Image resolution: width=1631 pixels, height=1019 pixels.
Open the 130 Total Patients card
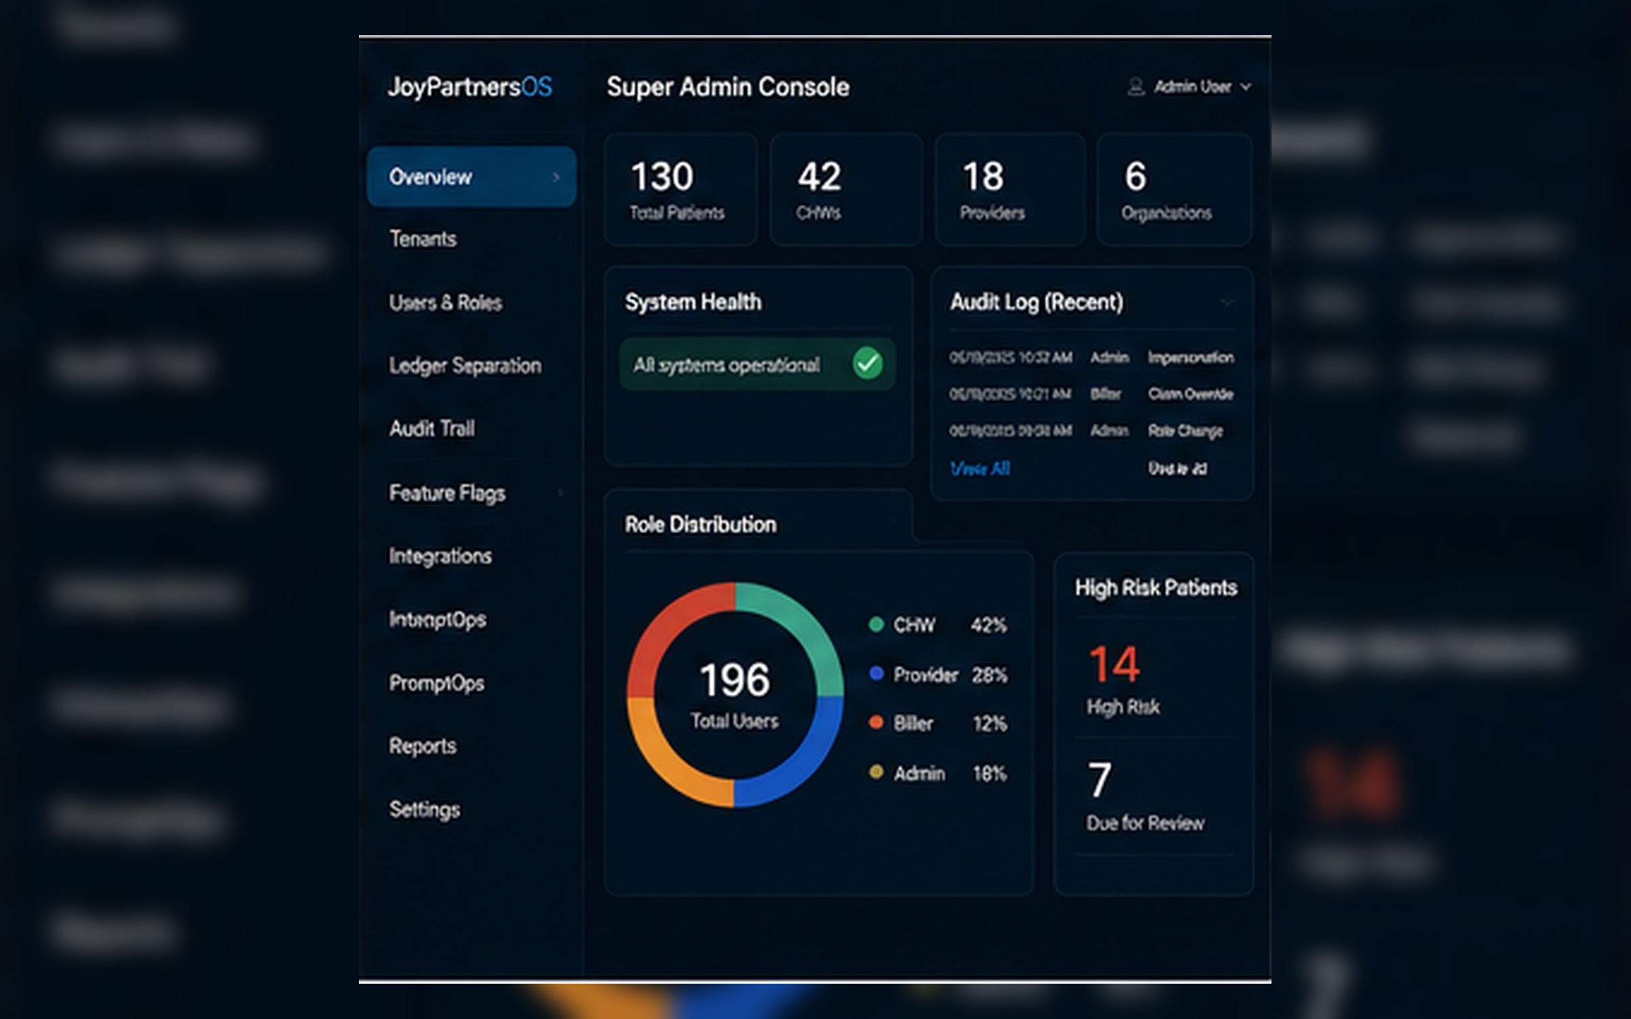click(680, 190)
